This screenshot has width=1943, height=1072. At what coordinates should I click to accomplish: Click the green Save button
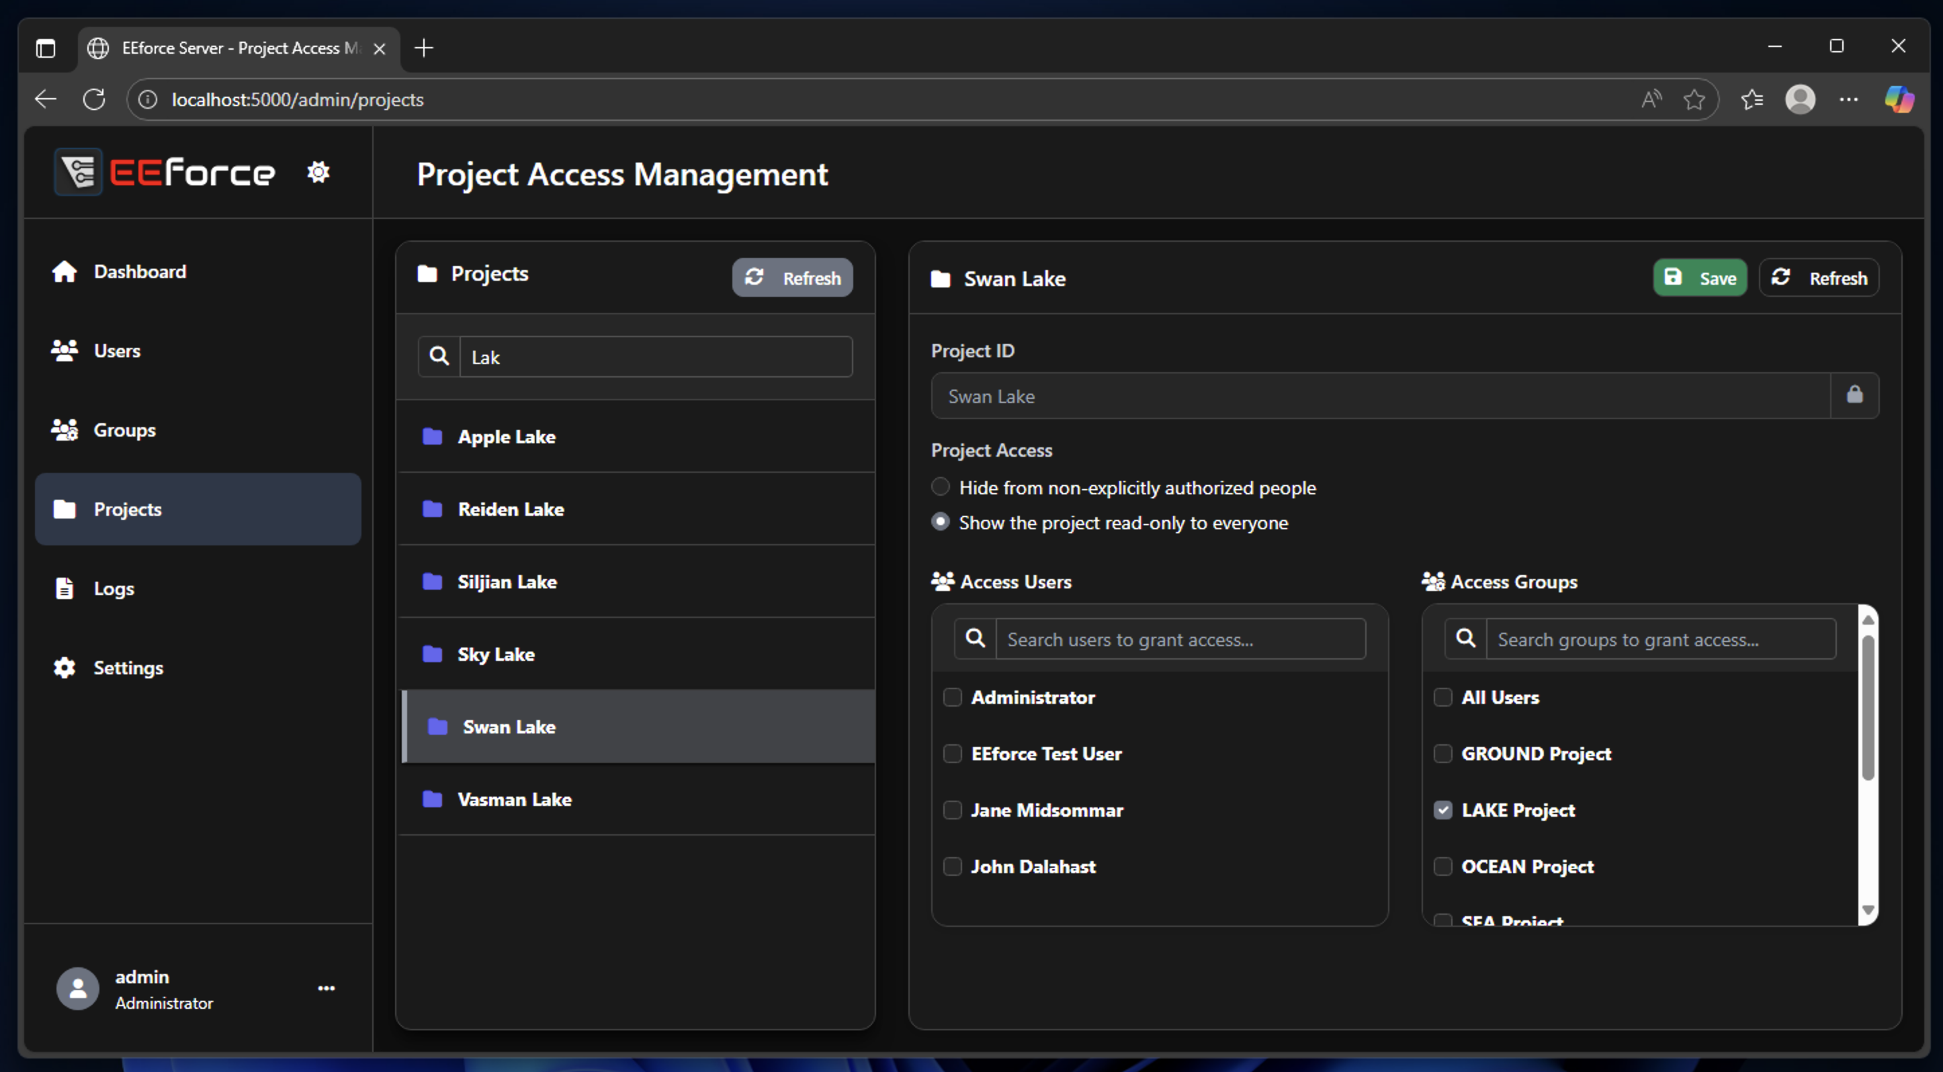(1699, 278)
